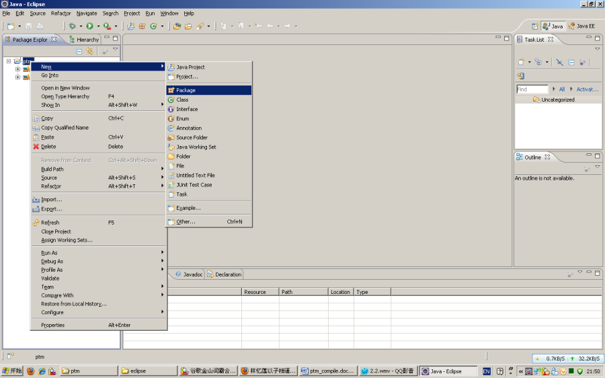Click the task repository icon below Task List toolbar
This screenshot has height=378, width=605.
tap(520, 76)
